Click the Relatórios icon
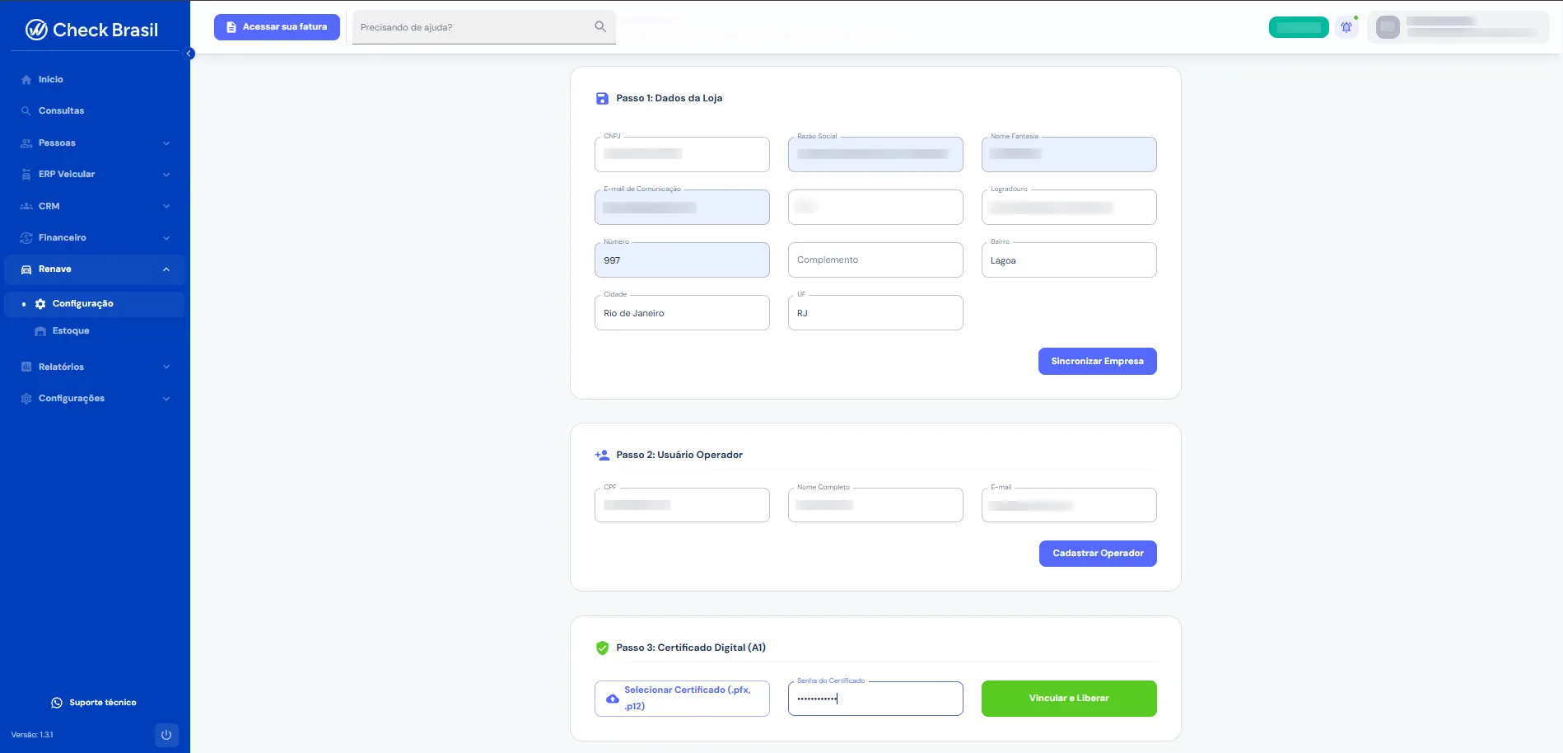Image resolution: width=1563 pixels, height=753 pixels. click(x=26, y=367)
